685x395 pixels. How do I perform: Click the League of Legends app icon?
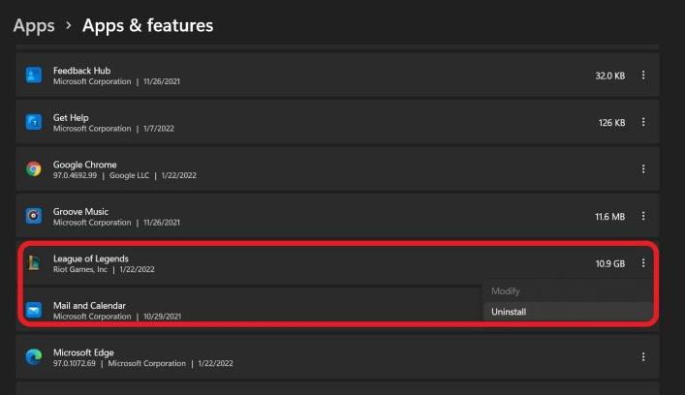coord(34,262)
